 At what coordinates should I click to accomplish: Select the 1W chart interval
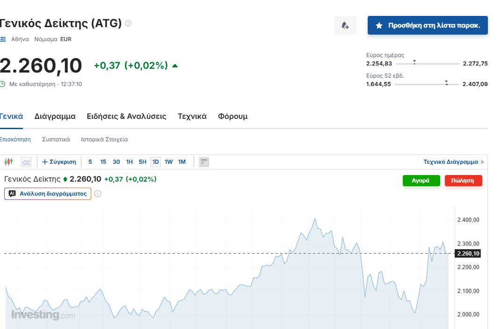click(168, 162)
